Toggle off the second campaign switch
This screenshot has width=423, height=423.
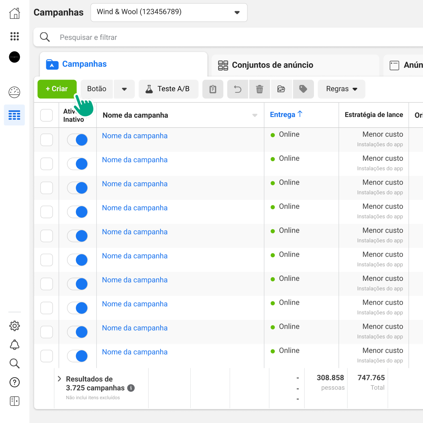tap(78, 164)
